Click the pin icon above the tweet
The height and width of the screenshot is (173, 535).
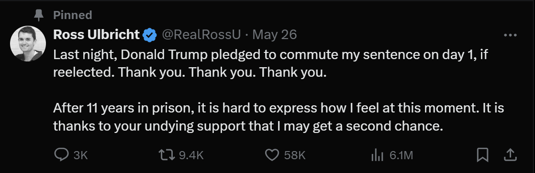[x=39, y=15]
